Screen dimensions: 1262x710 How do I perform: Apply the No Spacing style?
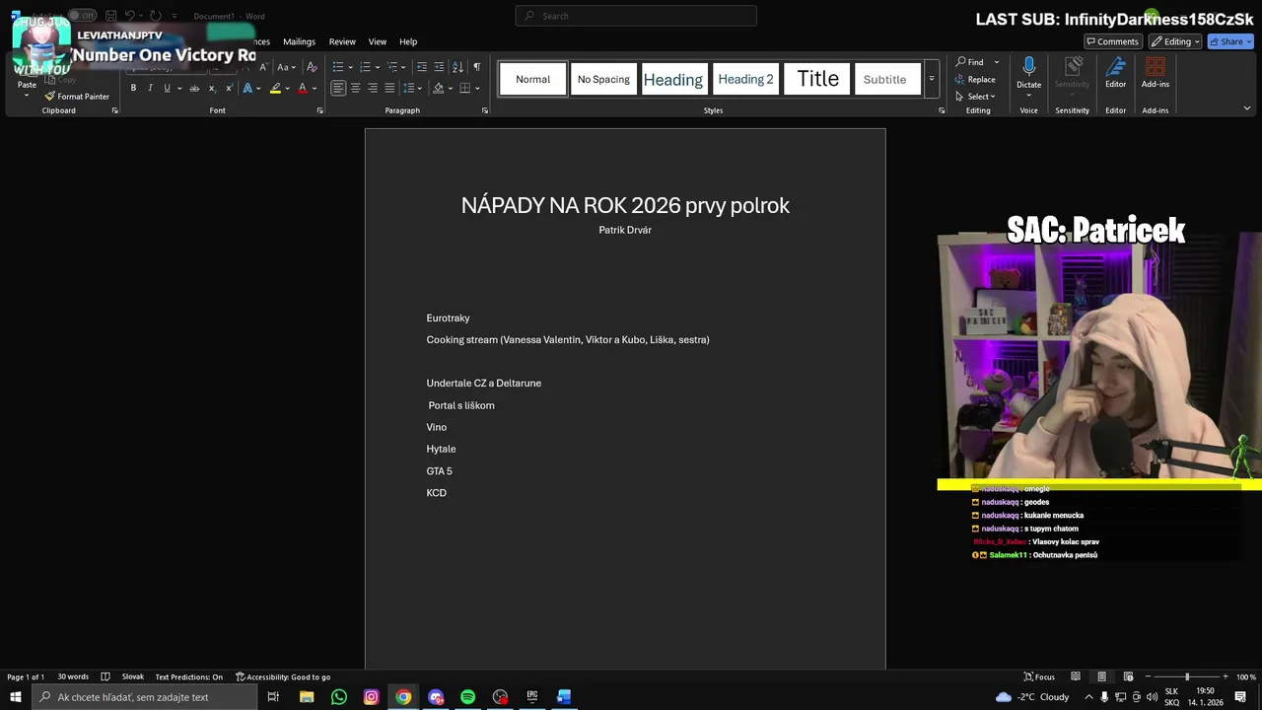[x=603, y=79]
